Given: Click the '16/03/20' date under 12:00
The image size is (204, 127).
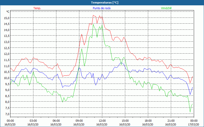Looking at the screenshot, I should point(102,124).
